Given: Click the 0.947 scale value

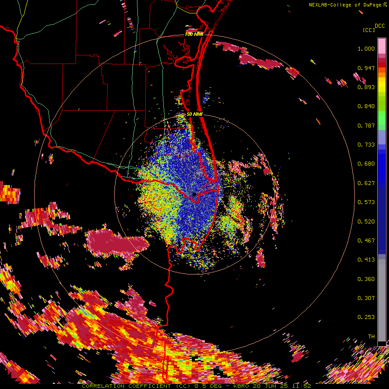Looking at the screenshot, I should 366,68.
